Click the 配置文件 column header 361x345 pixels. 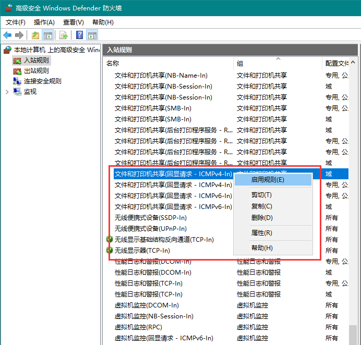tap(335, 63)
